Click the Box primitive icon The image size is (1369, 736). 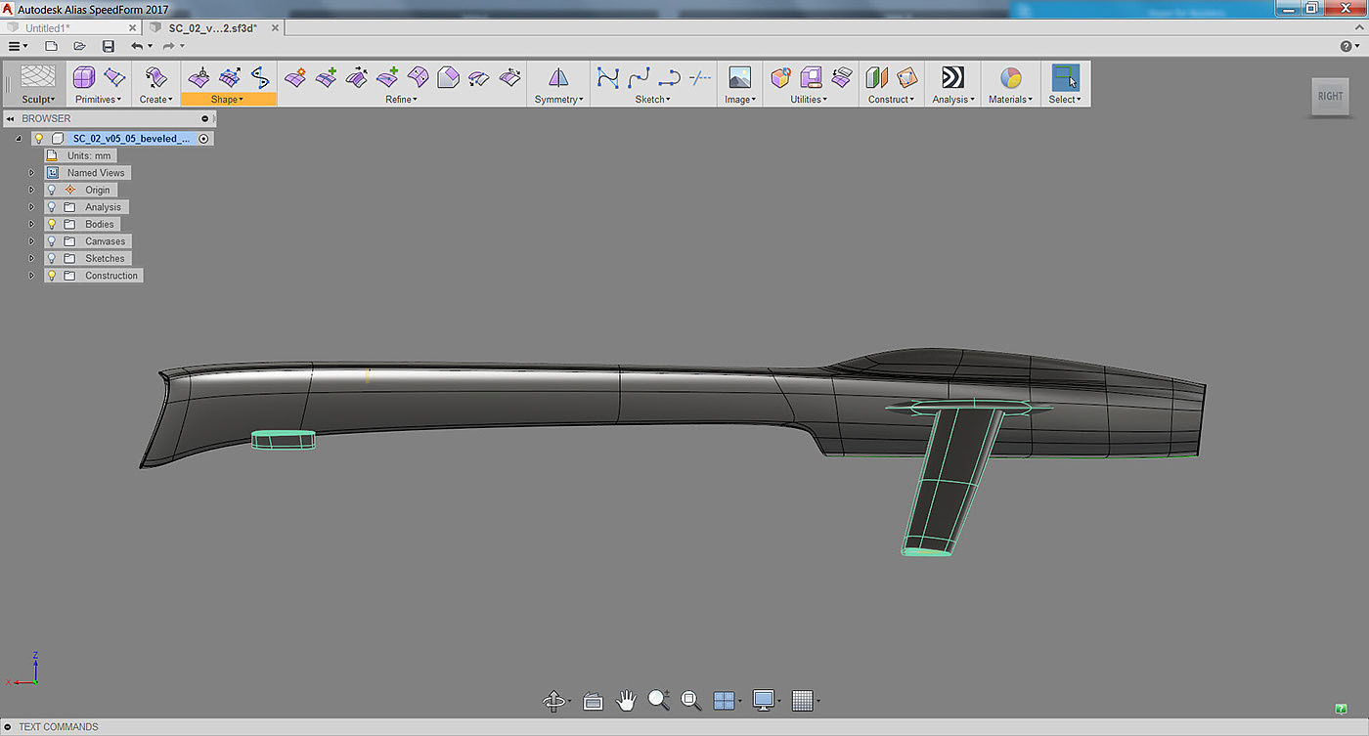click(x=84, y=77)
